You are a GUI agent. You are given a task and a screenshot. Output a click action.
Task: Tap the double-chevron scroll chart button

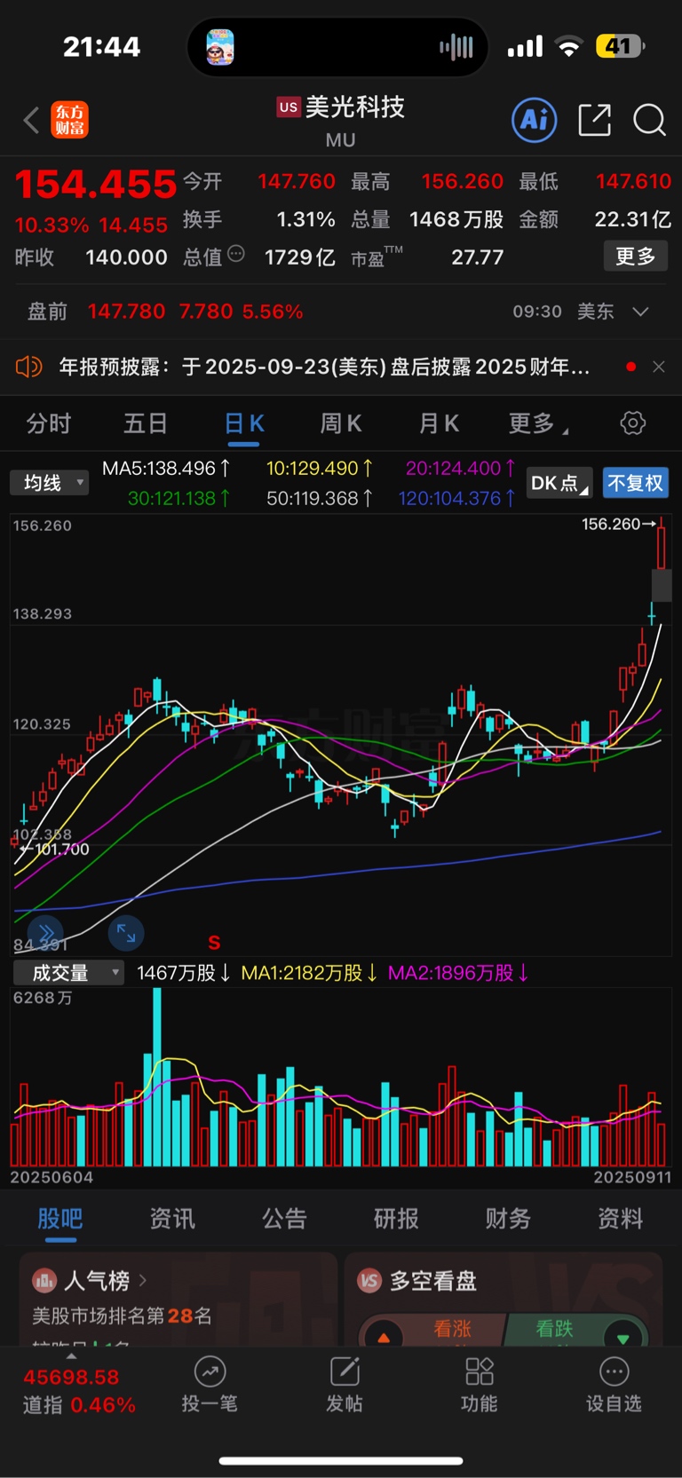45,932
